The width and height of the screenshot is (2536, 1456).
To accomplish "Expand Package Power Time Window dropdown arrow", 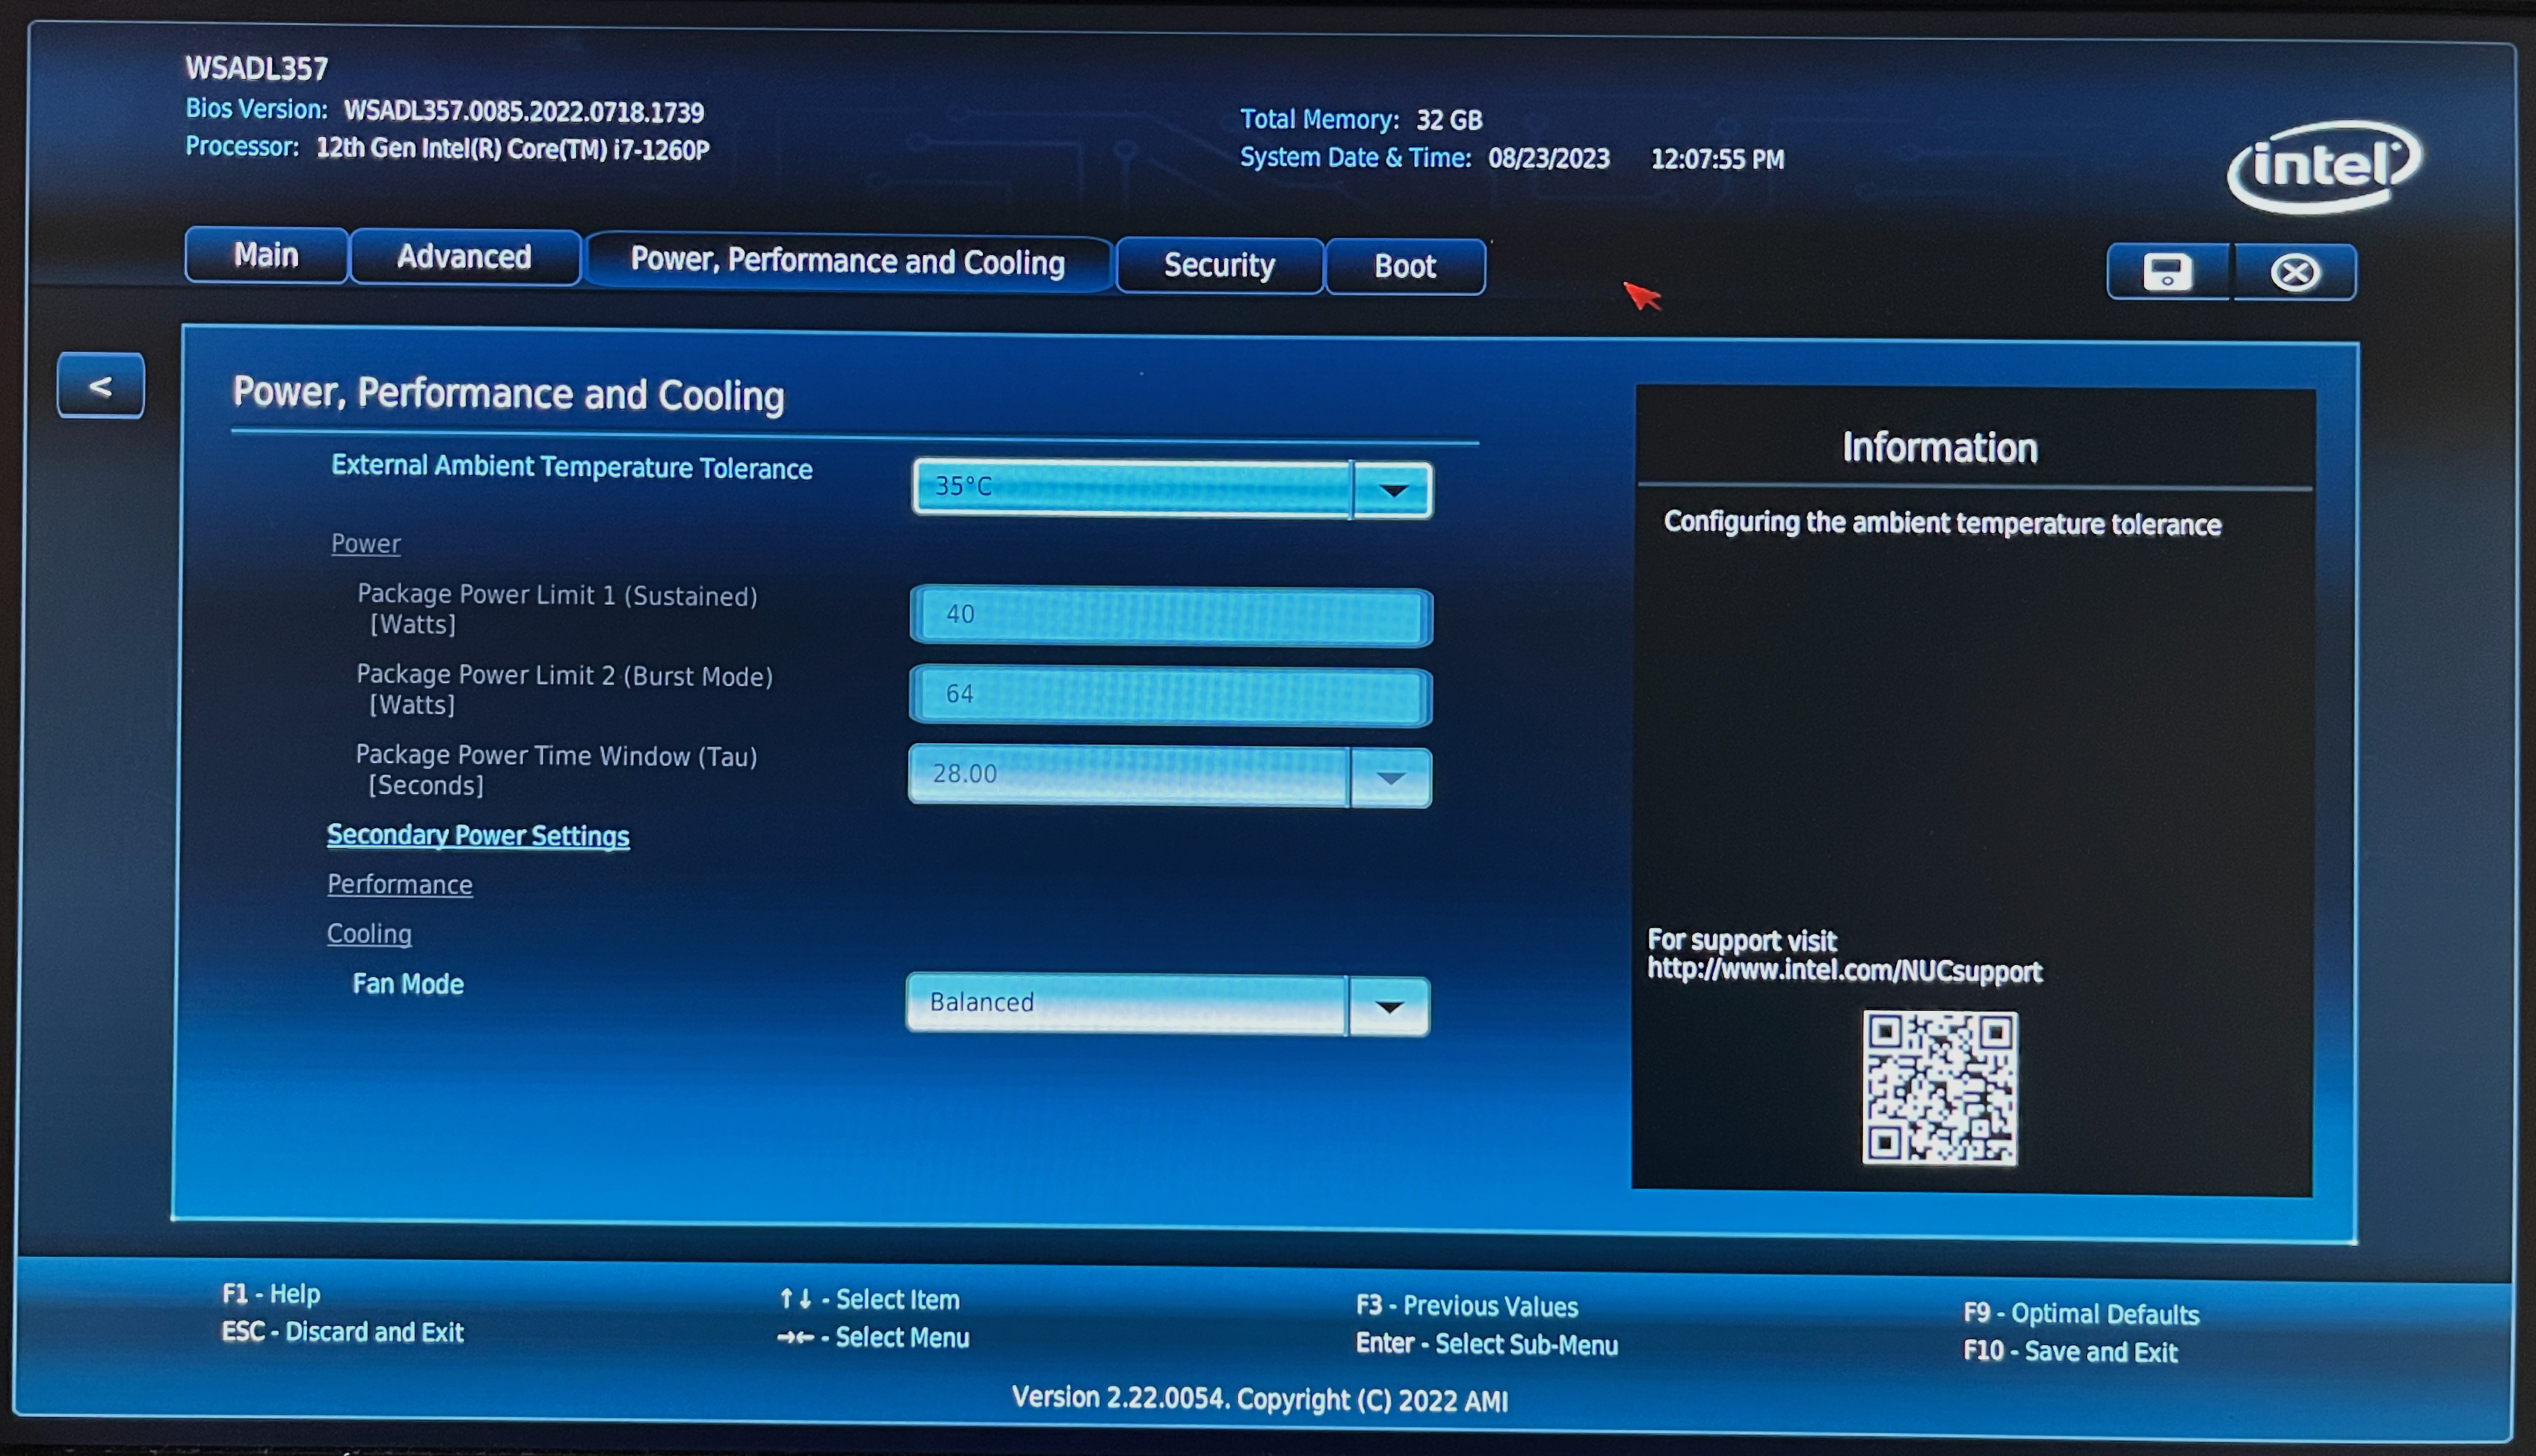I will click(1390, 777).
